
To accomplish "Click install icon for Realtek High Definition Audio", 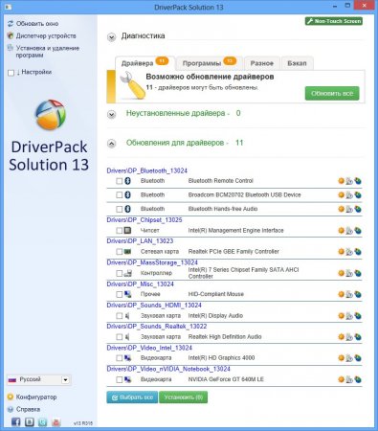I will [349, 337].
